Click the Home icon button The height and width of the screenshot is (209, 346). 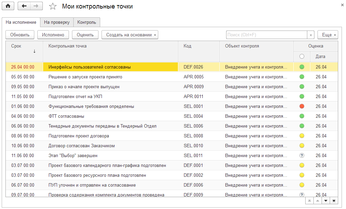8,6
